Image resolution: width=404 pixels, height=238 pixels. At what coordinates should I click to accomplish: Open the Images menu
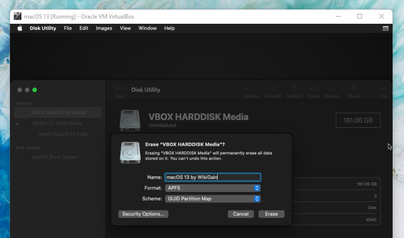pos(104,29)
